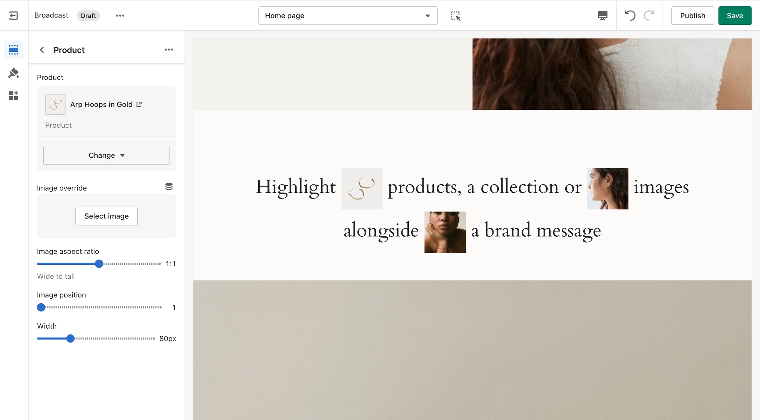Open the Product block options menu

(169, 50)
